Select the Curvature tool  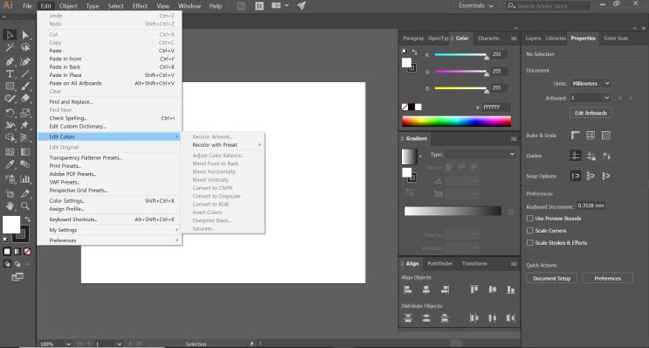[x=25, y=62]
